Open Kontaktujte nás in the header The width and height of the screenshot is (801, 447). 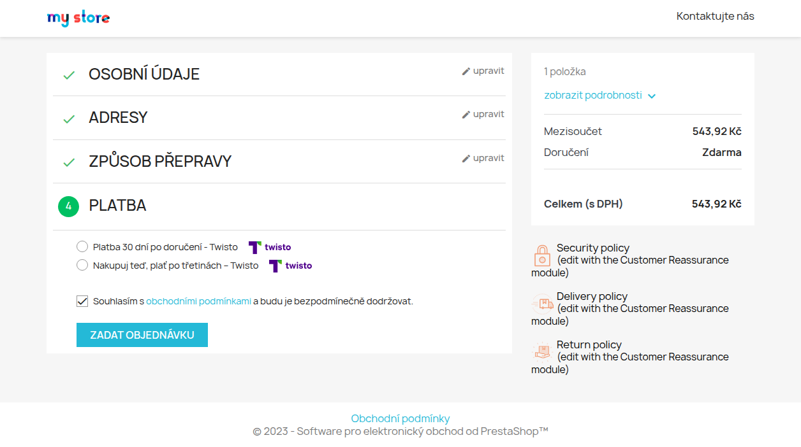point(715,17)
